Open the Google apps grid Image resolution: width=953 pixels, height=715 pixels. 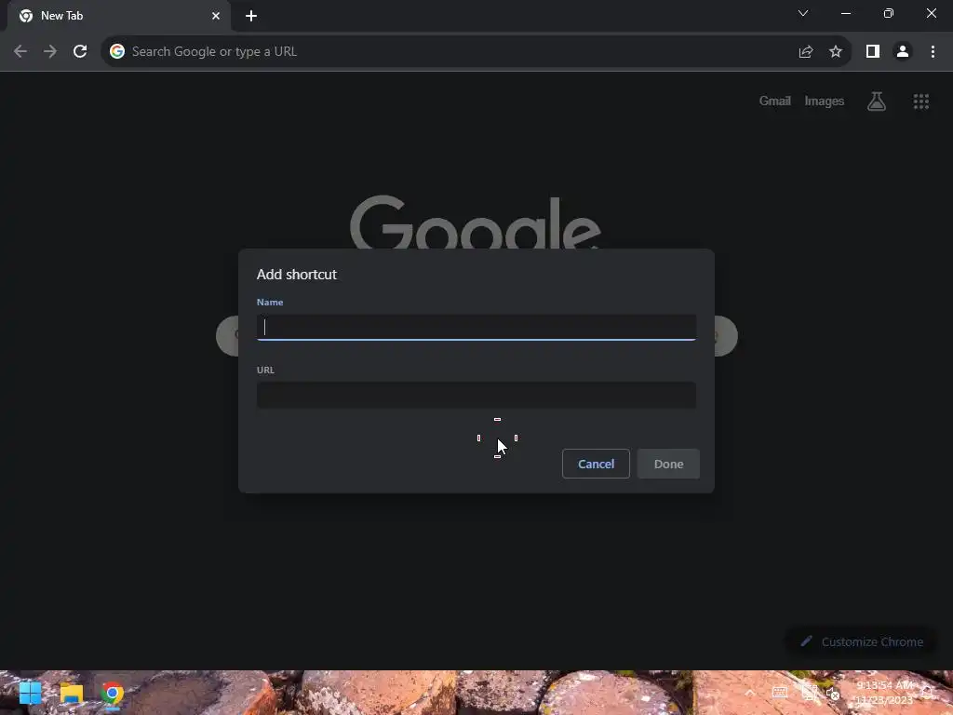click(x=921, y=101)
